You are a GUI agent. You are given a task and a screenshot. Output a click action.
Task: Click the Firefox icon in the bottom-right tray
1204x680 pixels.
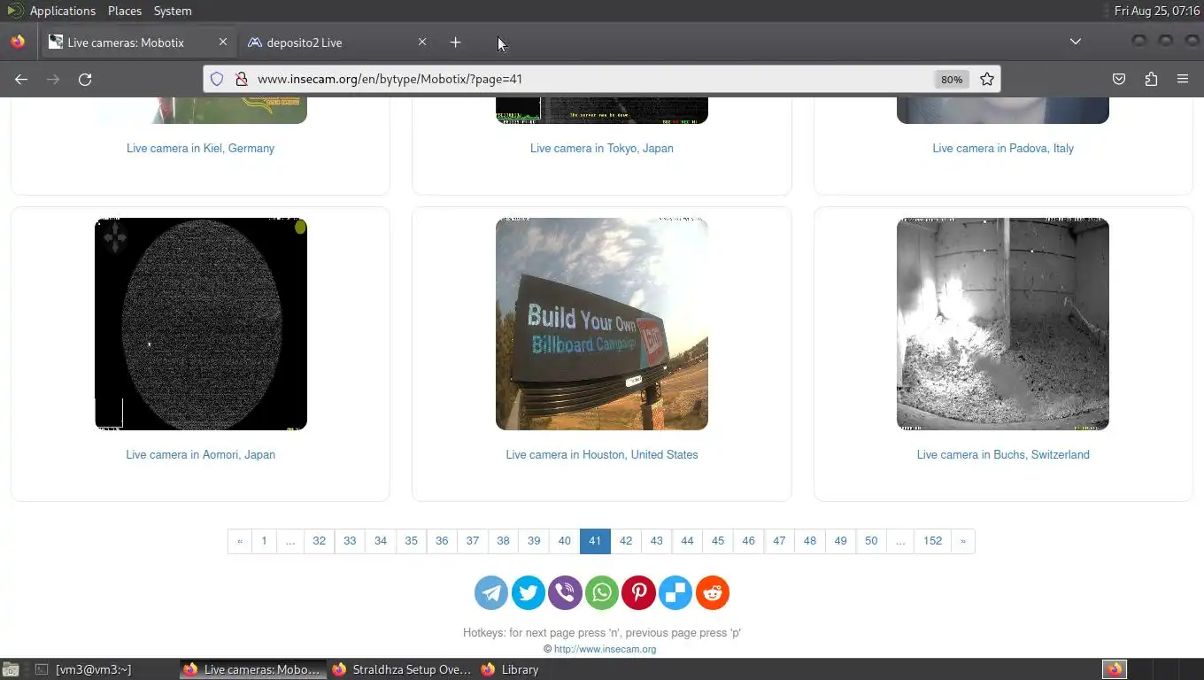click(1114, 669)
